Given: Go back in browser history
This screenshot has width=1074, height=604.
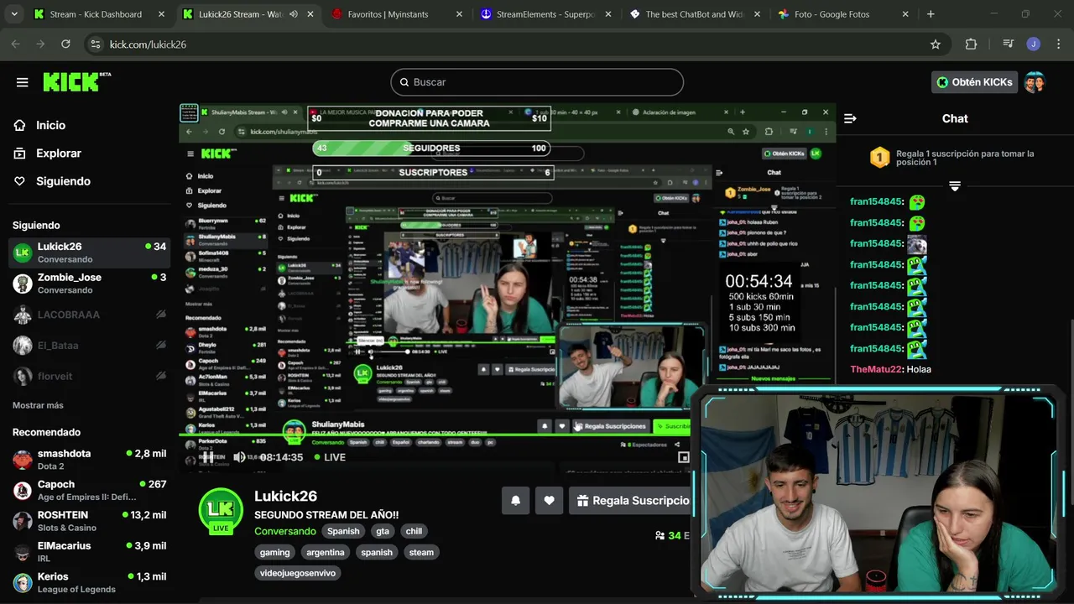Looking at the screenshot, I should [x=17, y=44].
